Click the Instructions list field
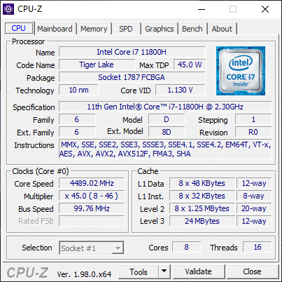 pyautogui.click(x=165, y=149)
